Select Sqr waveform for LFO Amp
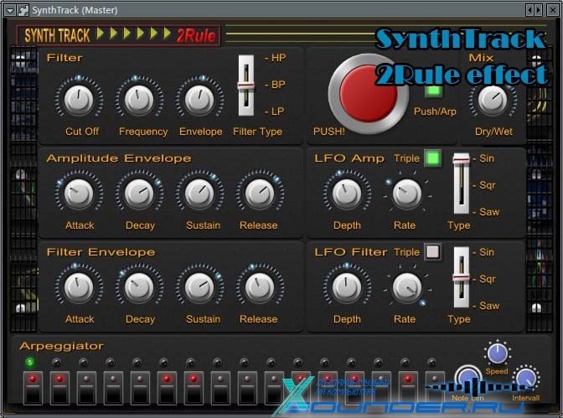 pyautogui.click(x=484, y=185)
